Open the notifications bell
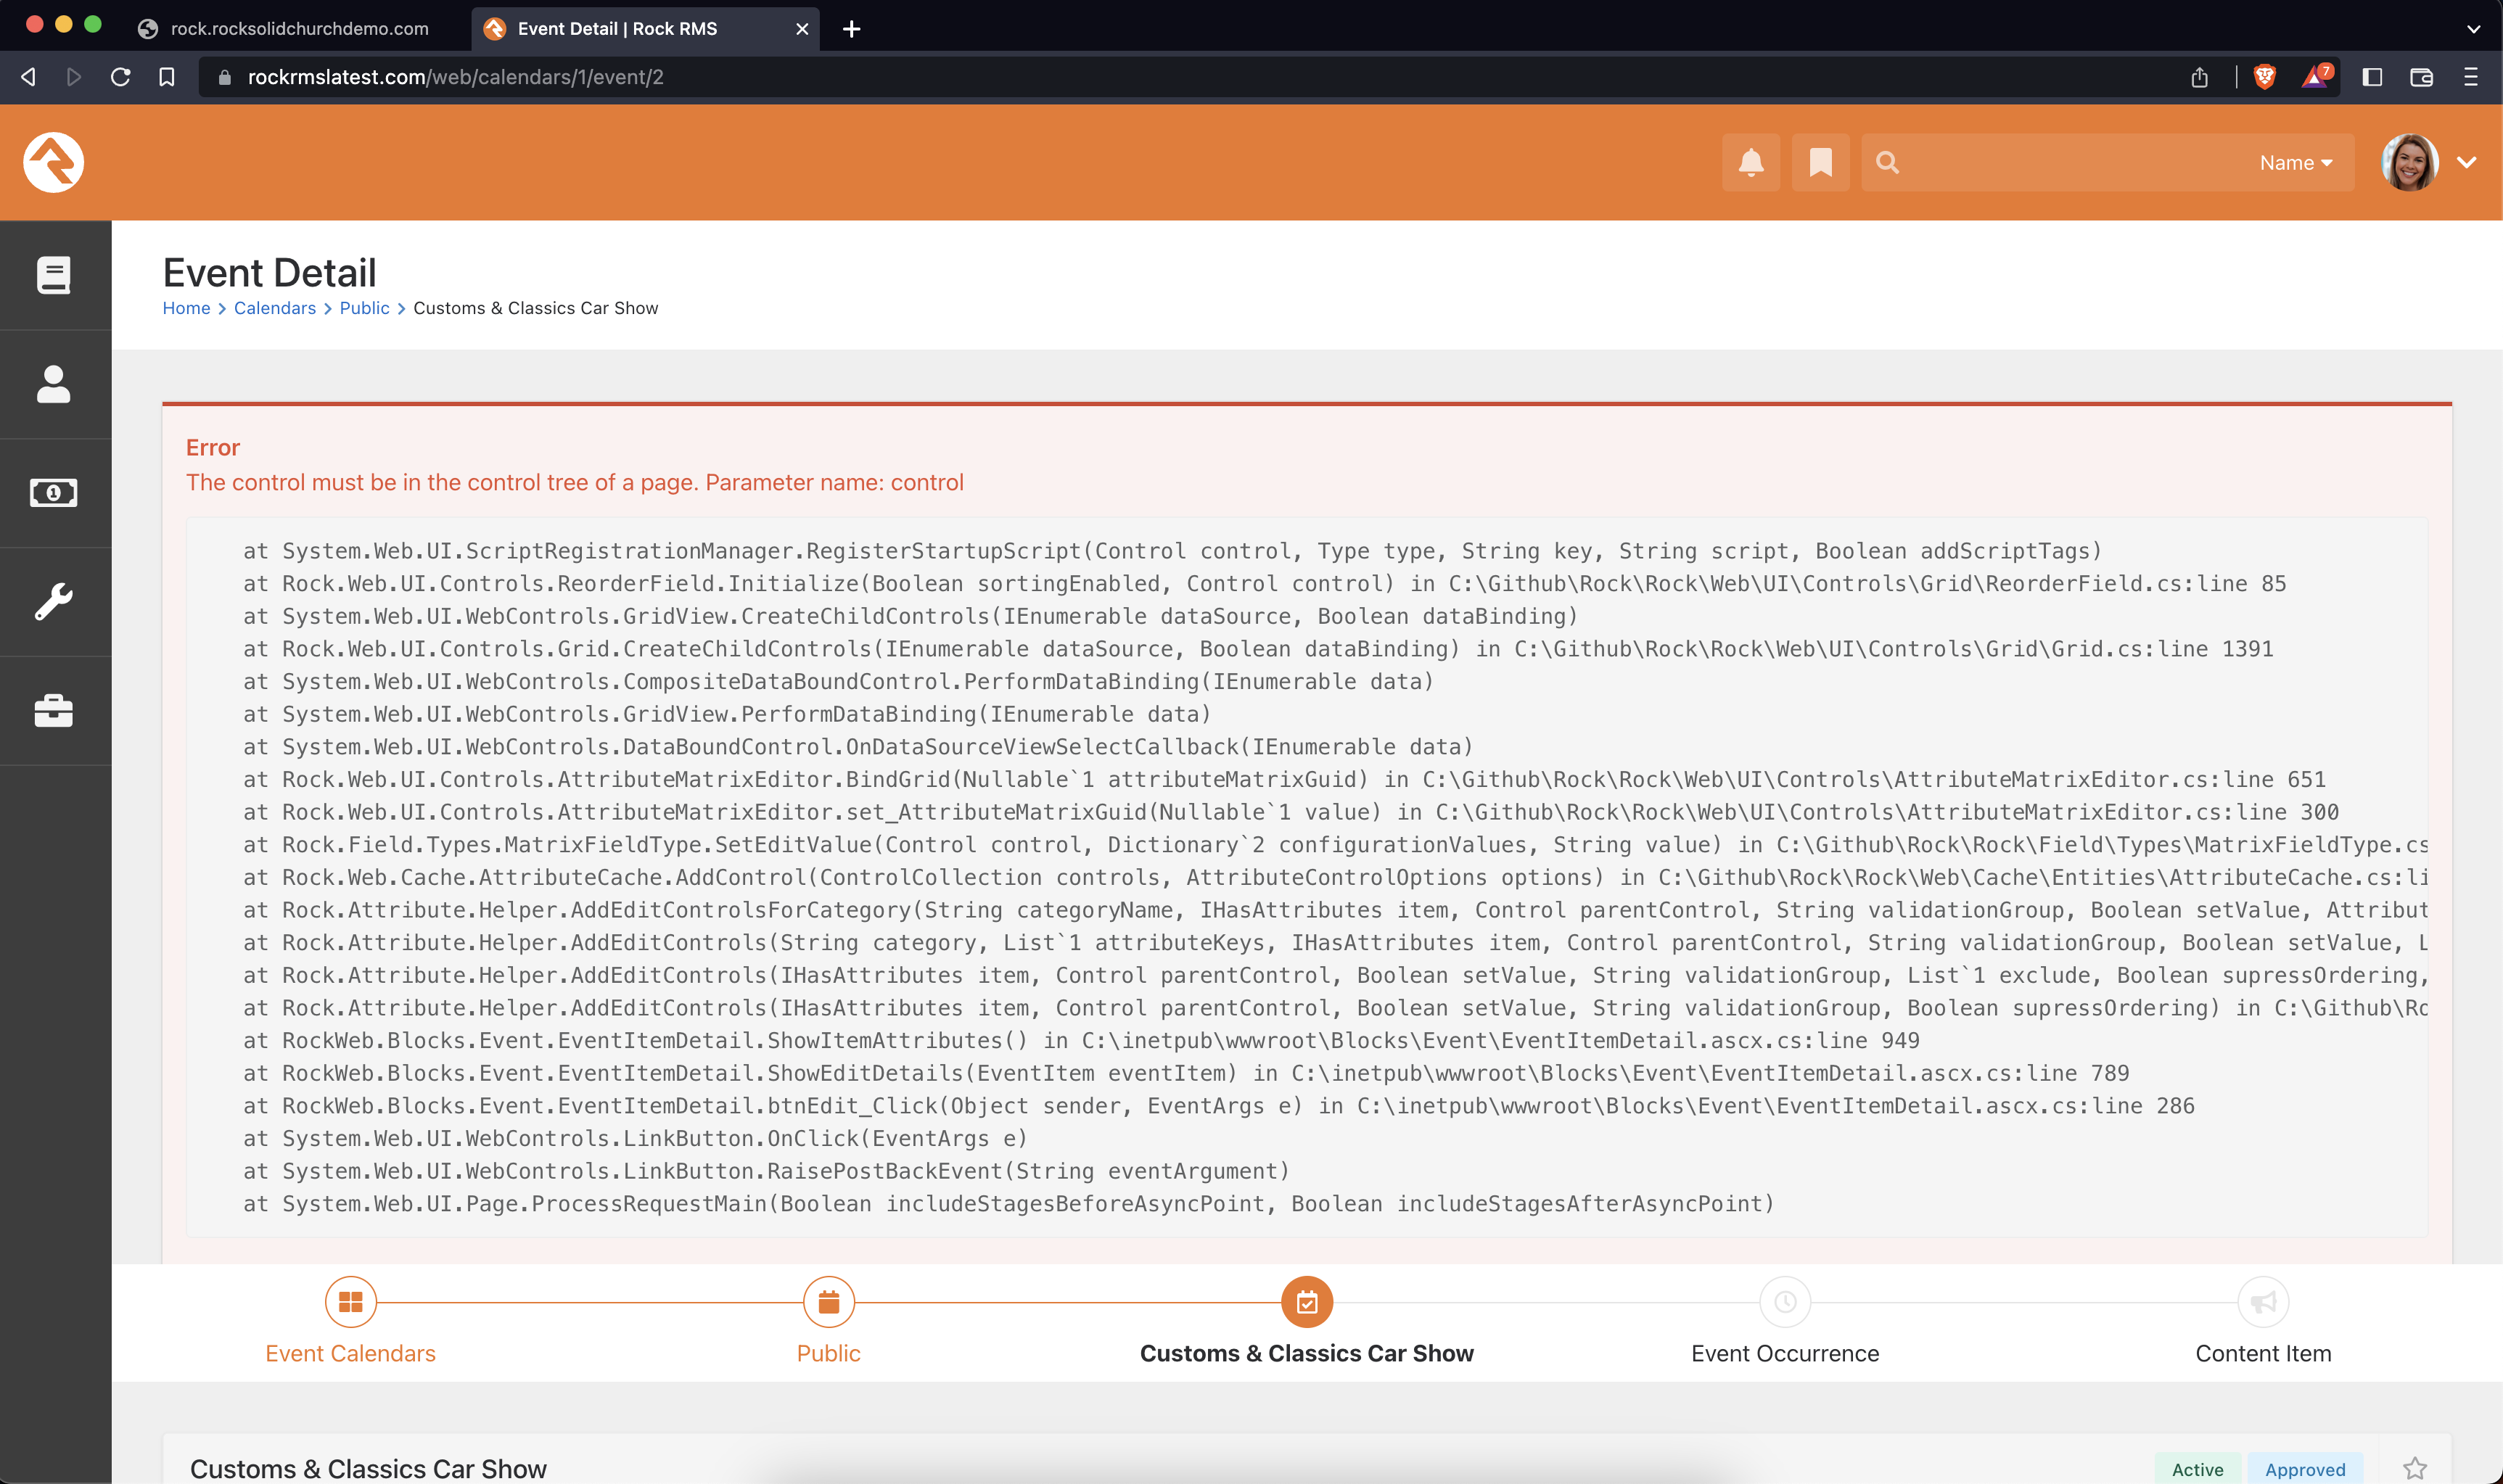2503x1484 pixels. (x=1750, y=162)
